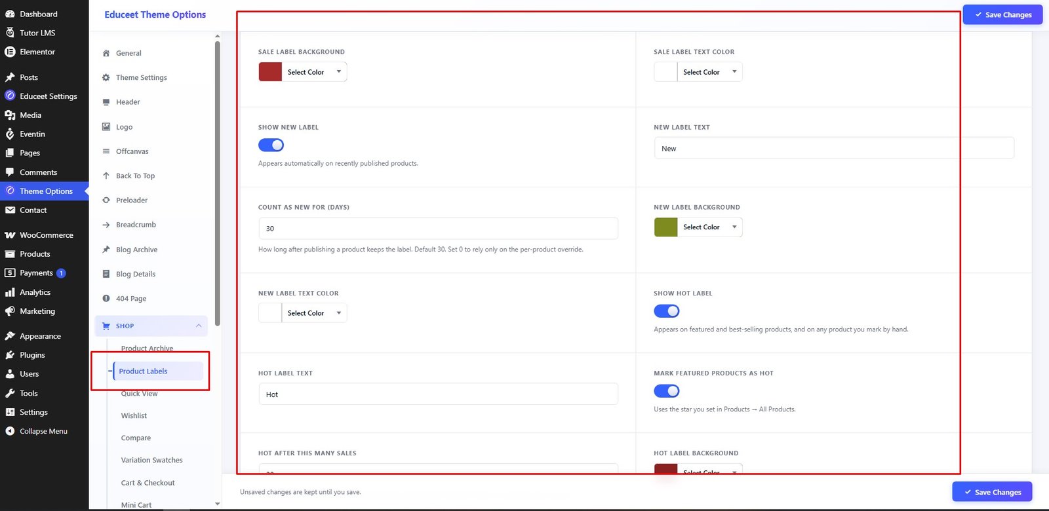Click the Count As New For days field

(x=438, y=229)
